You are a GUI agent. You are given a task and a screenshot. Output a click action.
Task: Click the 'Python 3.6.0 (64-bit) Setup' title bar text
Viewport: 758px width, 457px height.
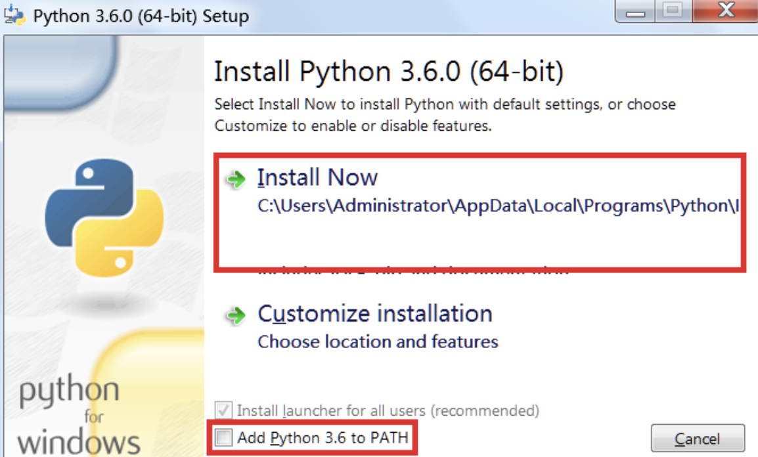(x=141, y=16)
